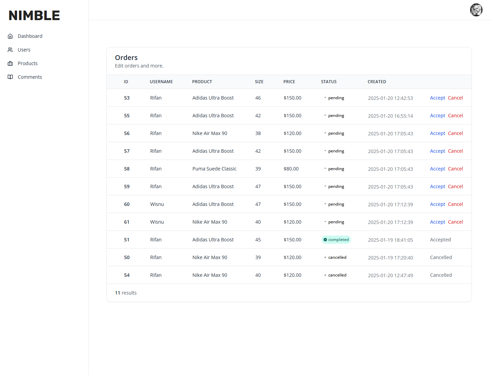Click the completed check icon on order 51
Image resolution: width=491 pixels, height=375 pixels.
coord(325,240)
